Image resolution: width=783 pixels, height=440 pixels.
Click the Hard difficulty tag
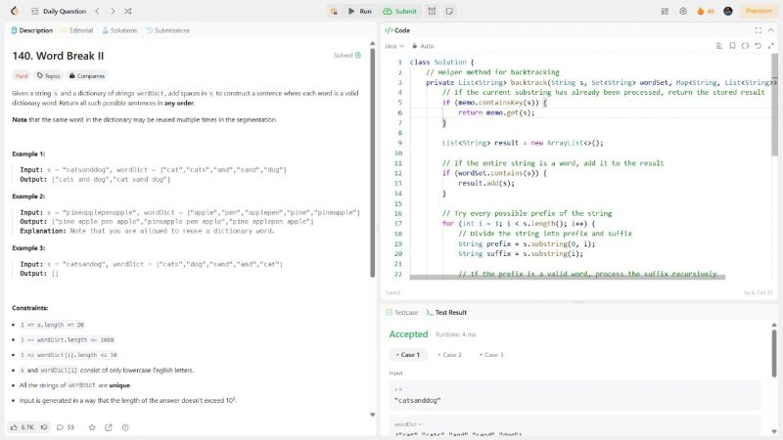pyautogui.click(x=22, y=76)
